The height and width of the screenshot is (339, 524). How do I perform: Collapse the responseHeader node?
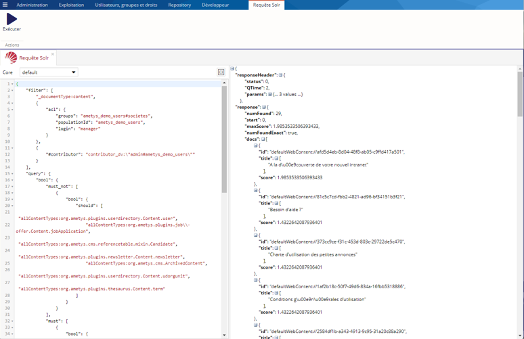(280, 75)
